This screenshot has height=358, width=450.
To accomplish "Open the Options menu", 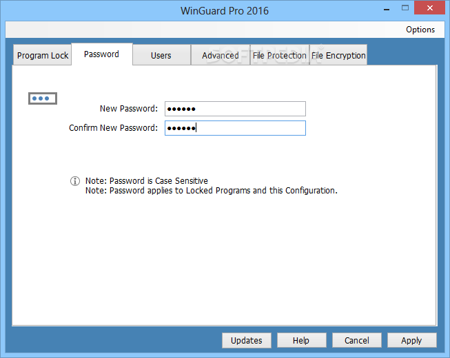I will [x=420, y=30].
